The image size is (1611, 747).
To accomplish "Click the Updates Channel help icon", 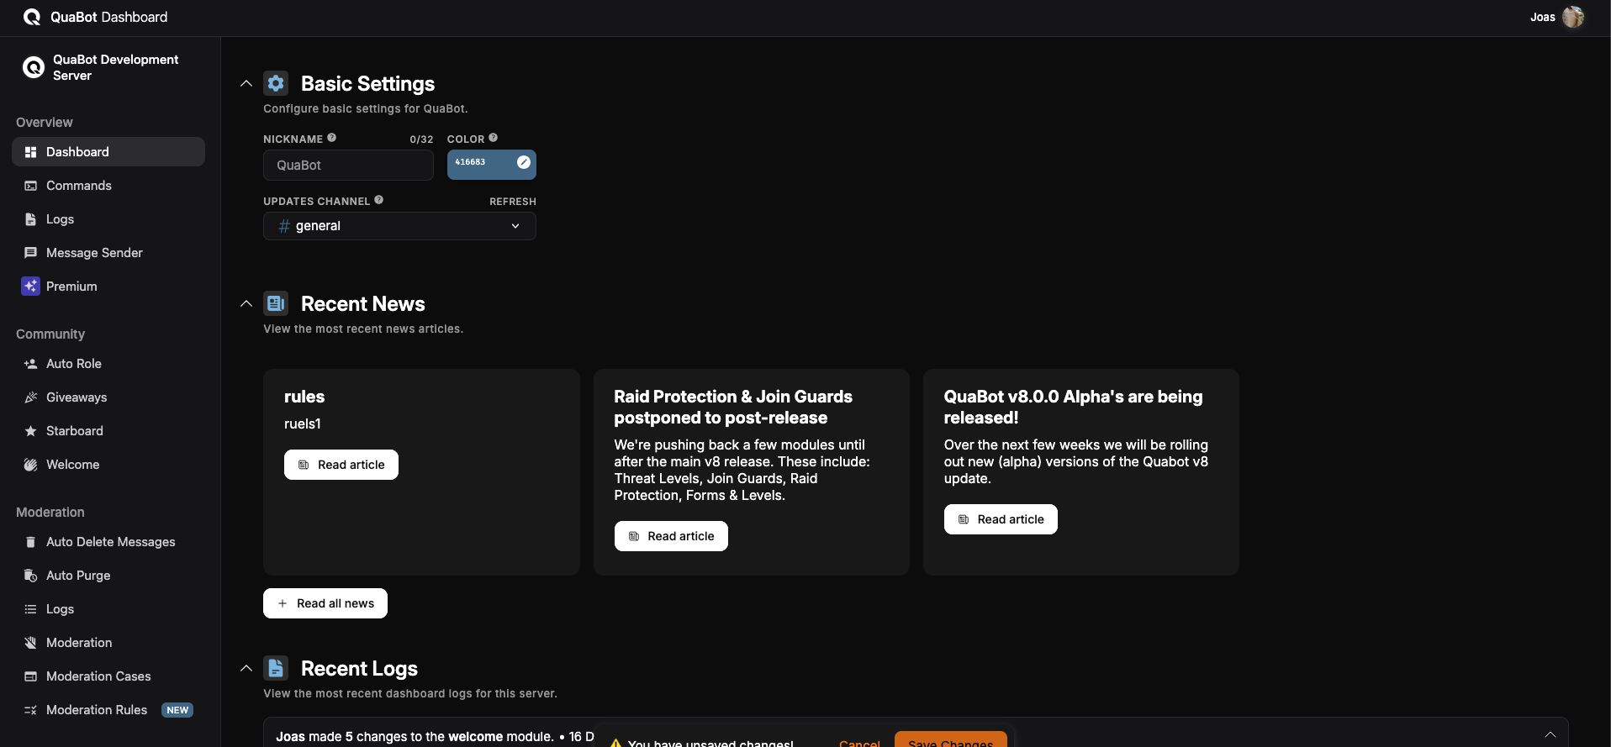I will click(x=378, y=200).
